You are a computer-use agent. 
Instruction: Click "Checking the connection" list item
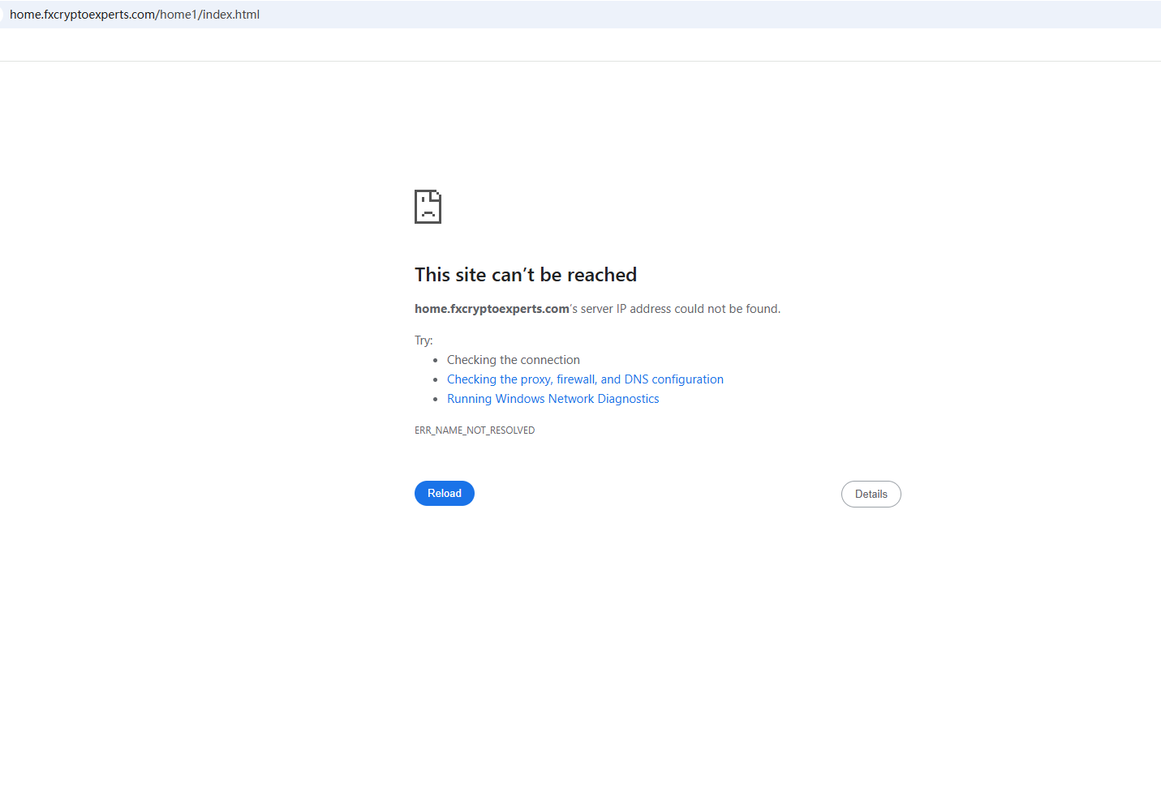pos(514,360)
